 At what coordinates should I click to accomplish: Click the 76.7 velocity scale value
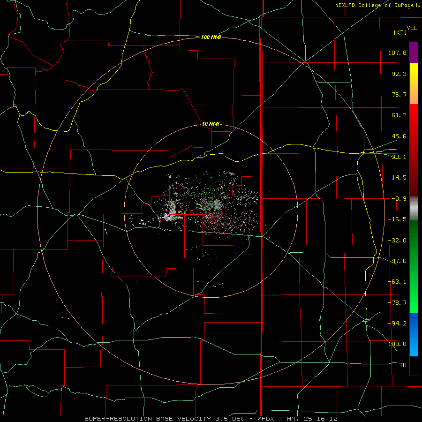(399, 94)
